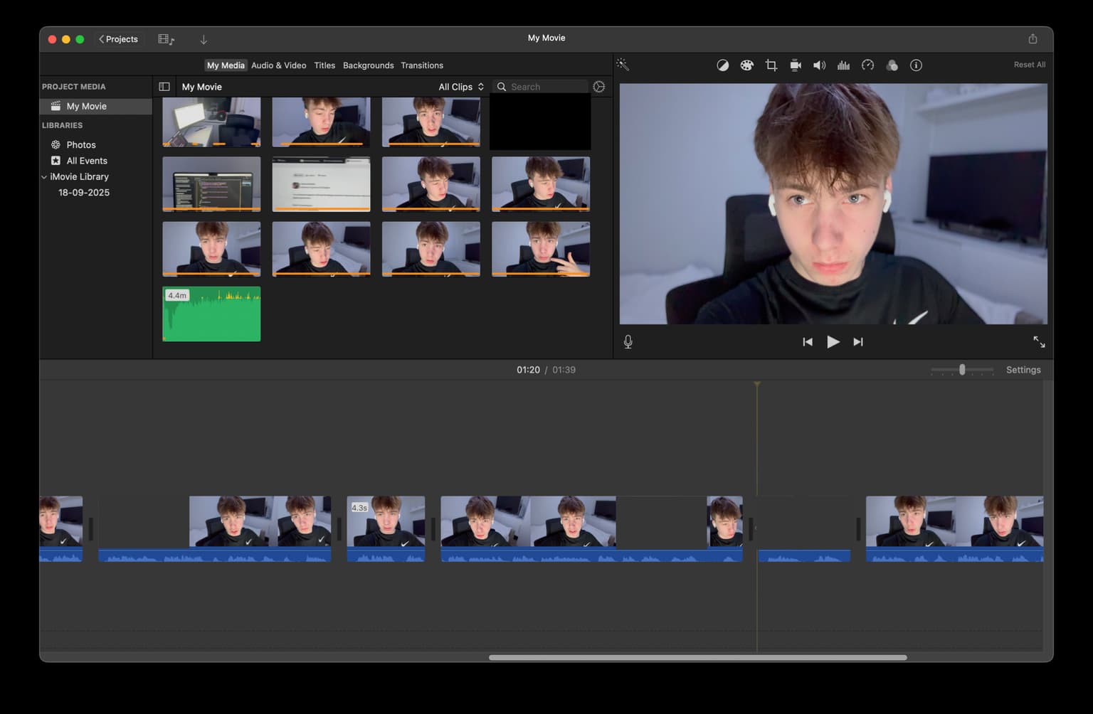Open the Clip Filter and Audio Effects
Screen dimensions: 1093x714
892,65
